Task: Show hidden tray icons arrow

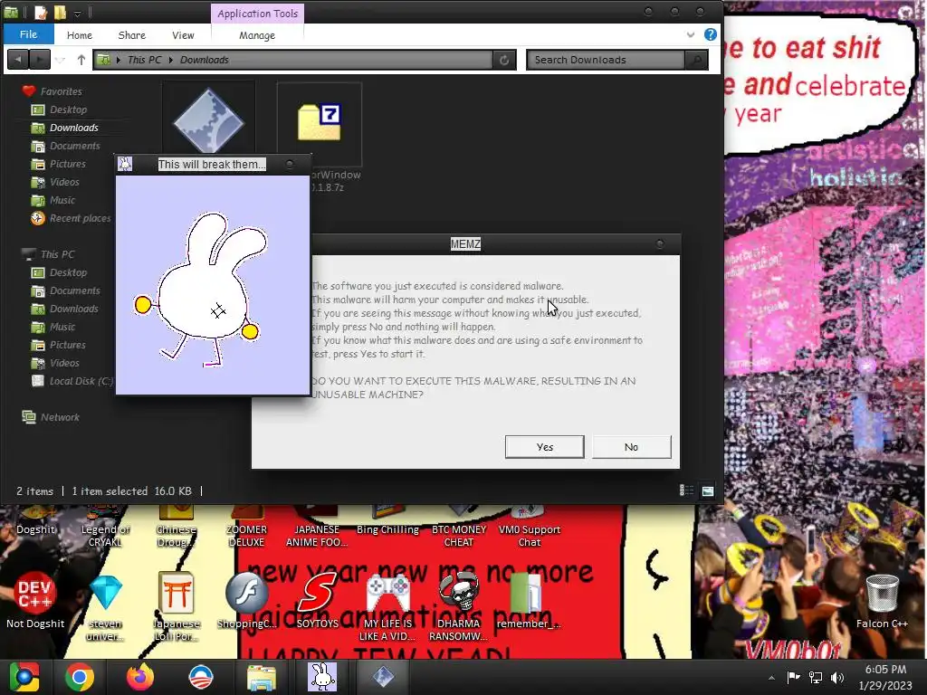Action: [771, 677]
